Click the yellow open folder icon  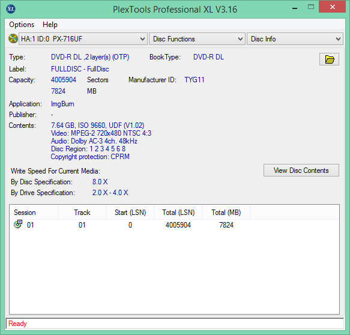pos(329,59)
